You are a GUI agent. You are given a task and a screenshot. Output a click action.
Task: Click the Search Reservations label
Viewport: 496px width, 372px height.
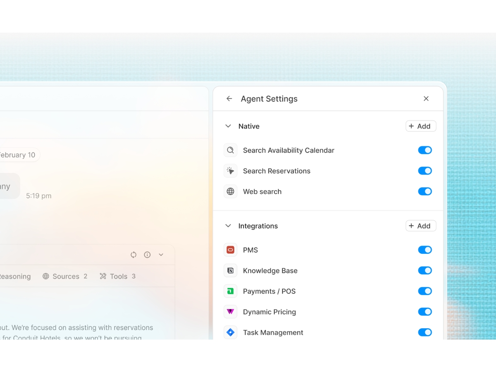click(x=277, y=171)
